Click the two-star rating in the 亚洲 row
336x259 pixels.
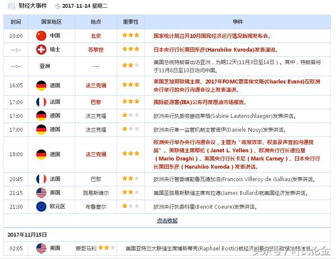tap(131, 65)
